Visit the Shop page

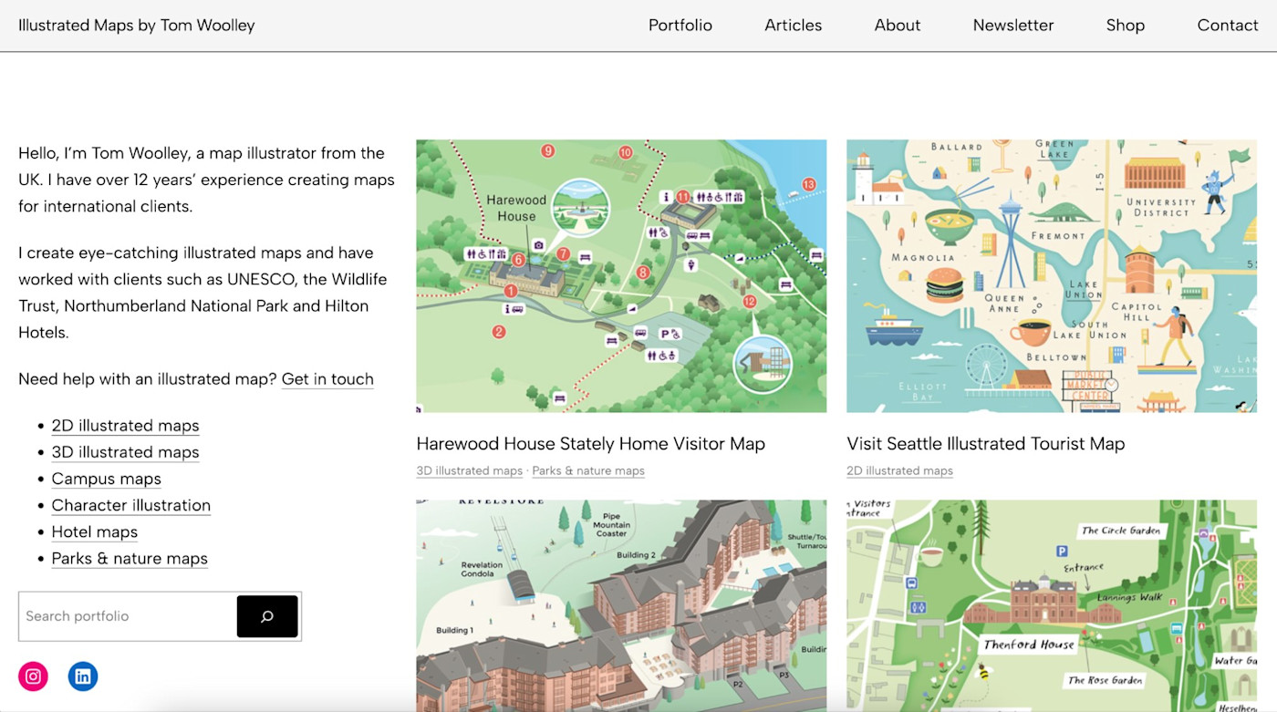click(x=1126, y=26)
